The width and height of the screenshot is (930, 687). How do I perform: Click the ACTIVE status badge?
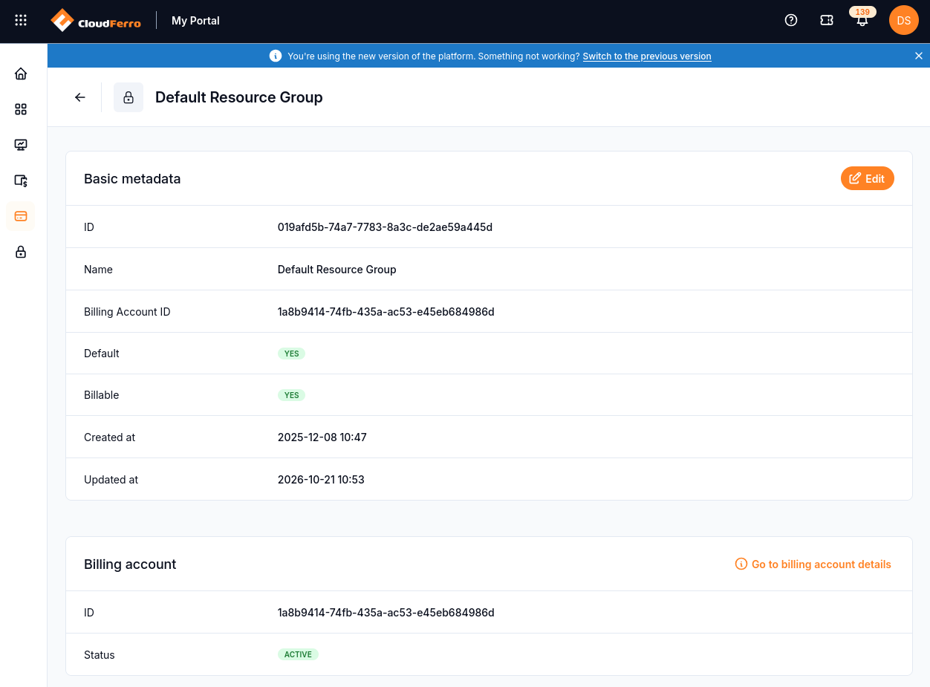(298, 654)
